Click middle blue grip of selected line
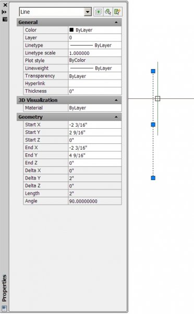The image size is (194, 314). (x=153, y=125)
